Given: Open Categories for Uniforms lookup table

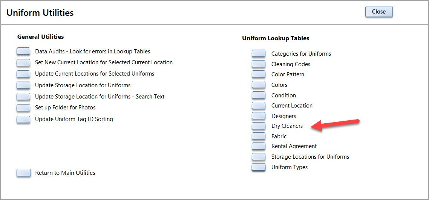Looking at the screenshot, I should coord(259,54).
